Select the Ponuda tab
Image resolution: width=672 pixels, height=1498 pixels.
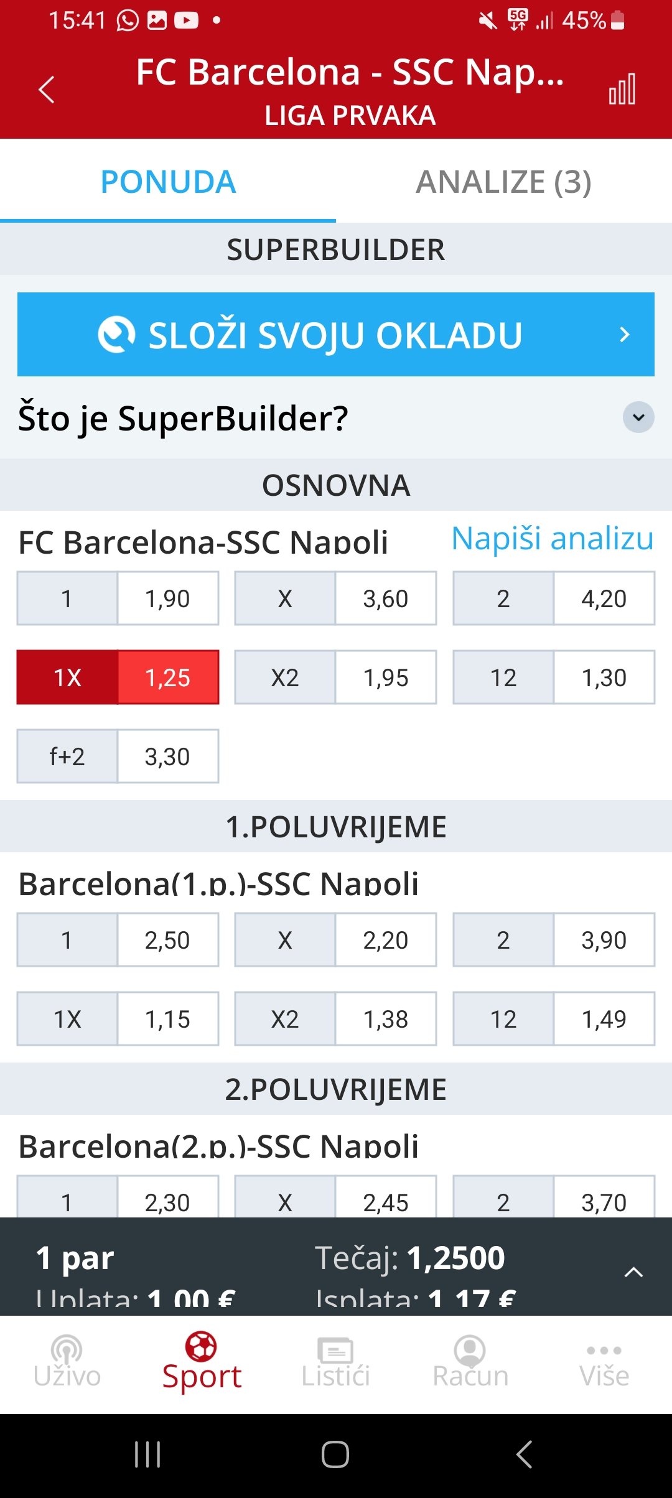(x=168, y=182)
